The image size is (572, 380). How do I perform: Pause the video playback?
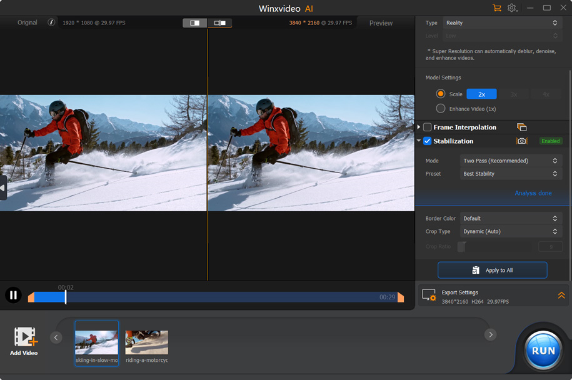coord(13,295)
